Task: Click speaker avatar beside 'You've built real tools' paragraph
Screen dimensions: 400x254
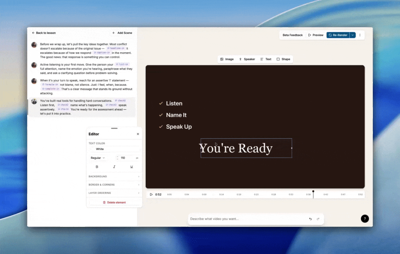Action: click(34, 102)
